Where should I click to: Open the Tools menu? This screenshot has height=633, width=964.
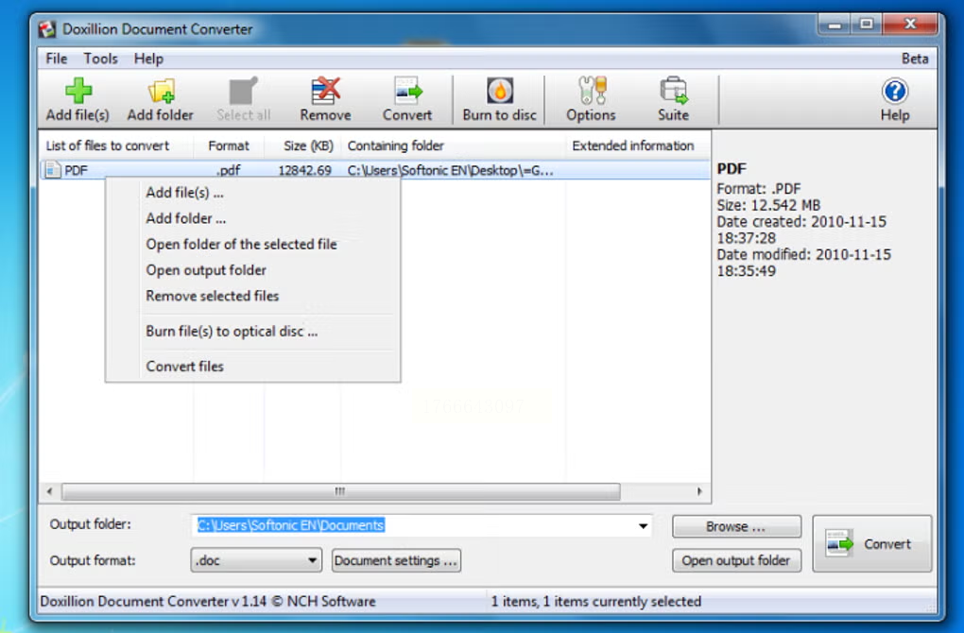coord(100,59)
